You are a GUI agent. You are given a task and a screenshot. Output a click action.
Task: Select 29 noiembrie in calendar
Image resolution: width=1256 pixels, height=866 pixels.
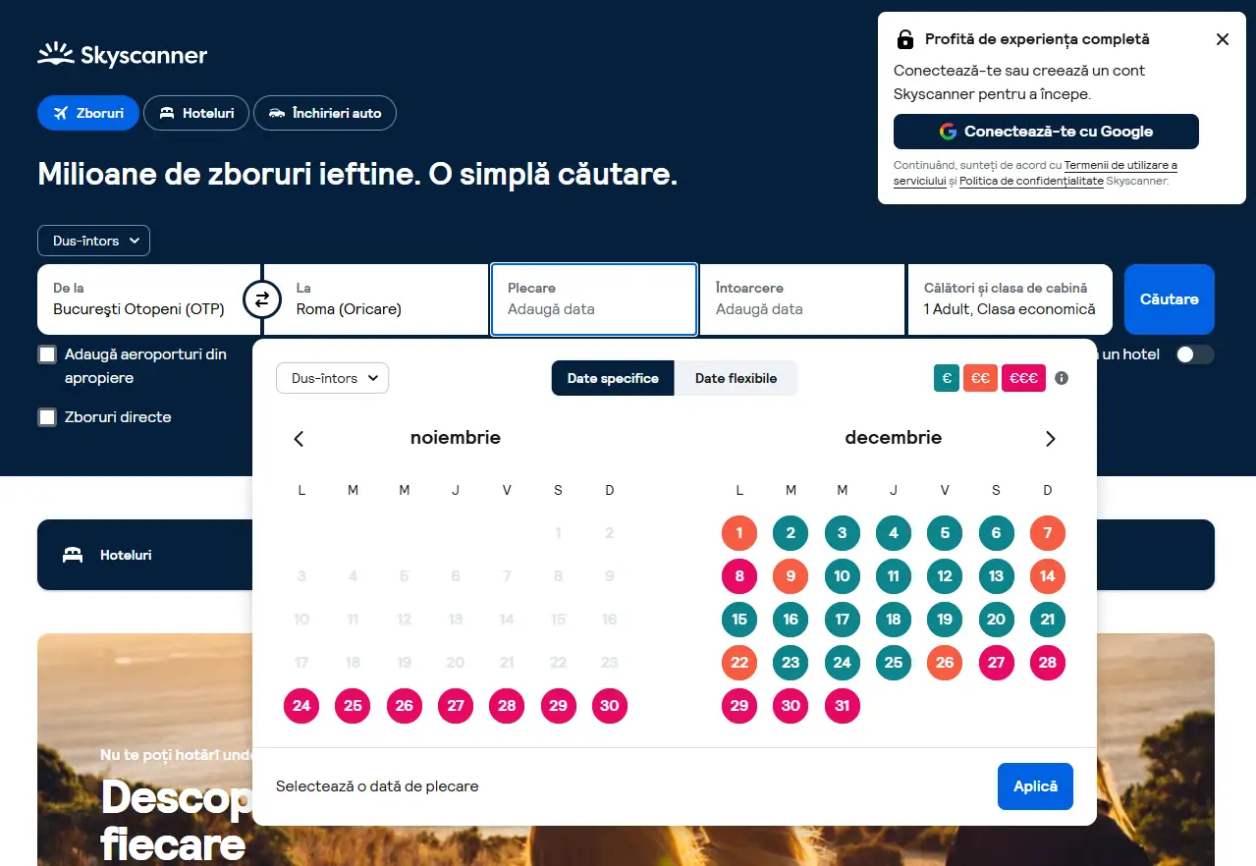[558, 705]
